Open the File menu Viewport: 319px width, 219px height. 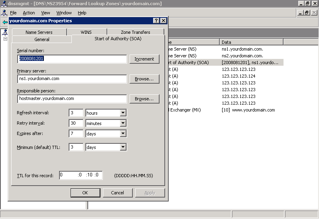(13, 13)
